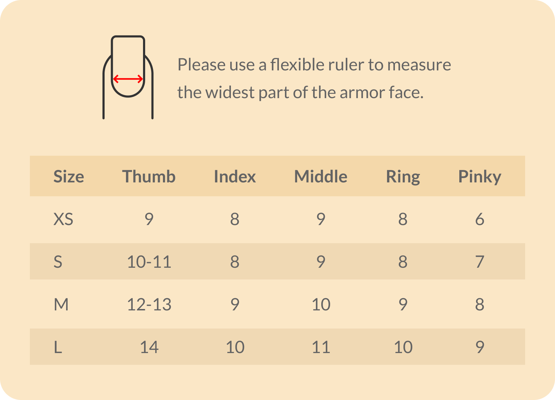Image resolution: width=555 pixels, height=400 pixels.
Task: Select the Thumb column header
Action: [149, 176]
